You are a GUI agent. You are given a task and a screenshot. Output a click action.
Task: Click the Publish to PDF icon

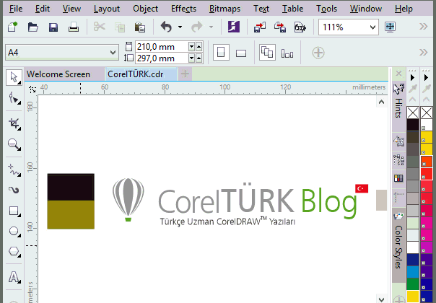point(300,27)
